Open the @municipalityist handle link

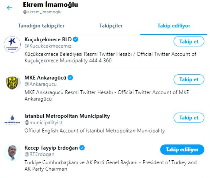point(43,122)
